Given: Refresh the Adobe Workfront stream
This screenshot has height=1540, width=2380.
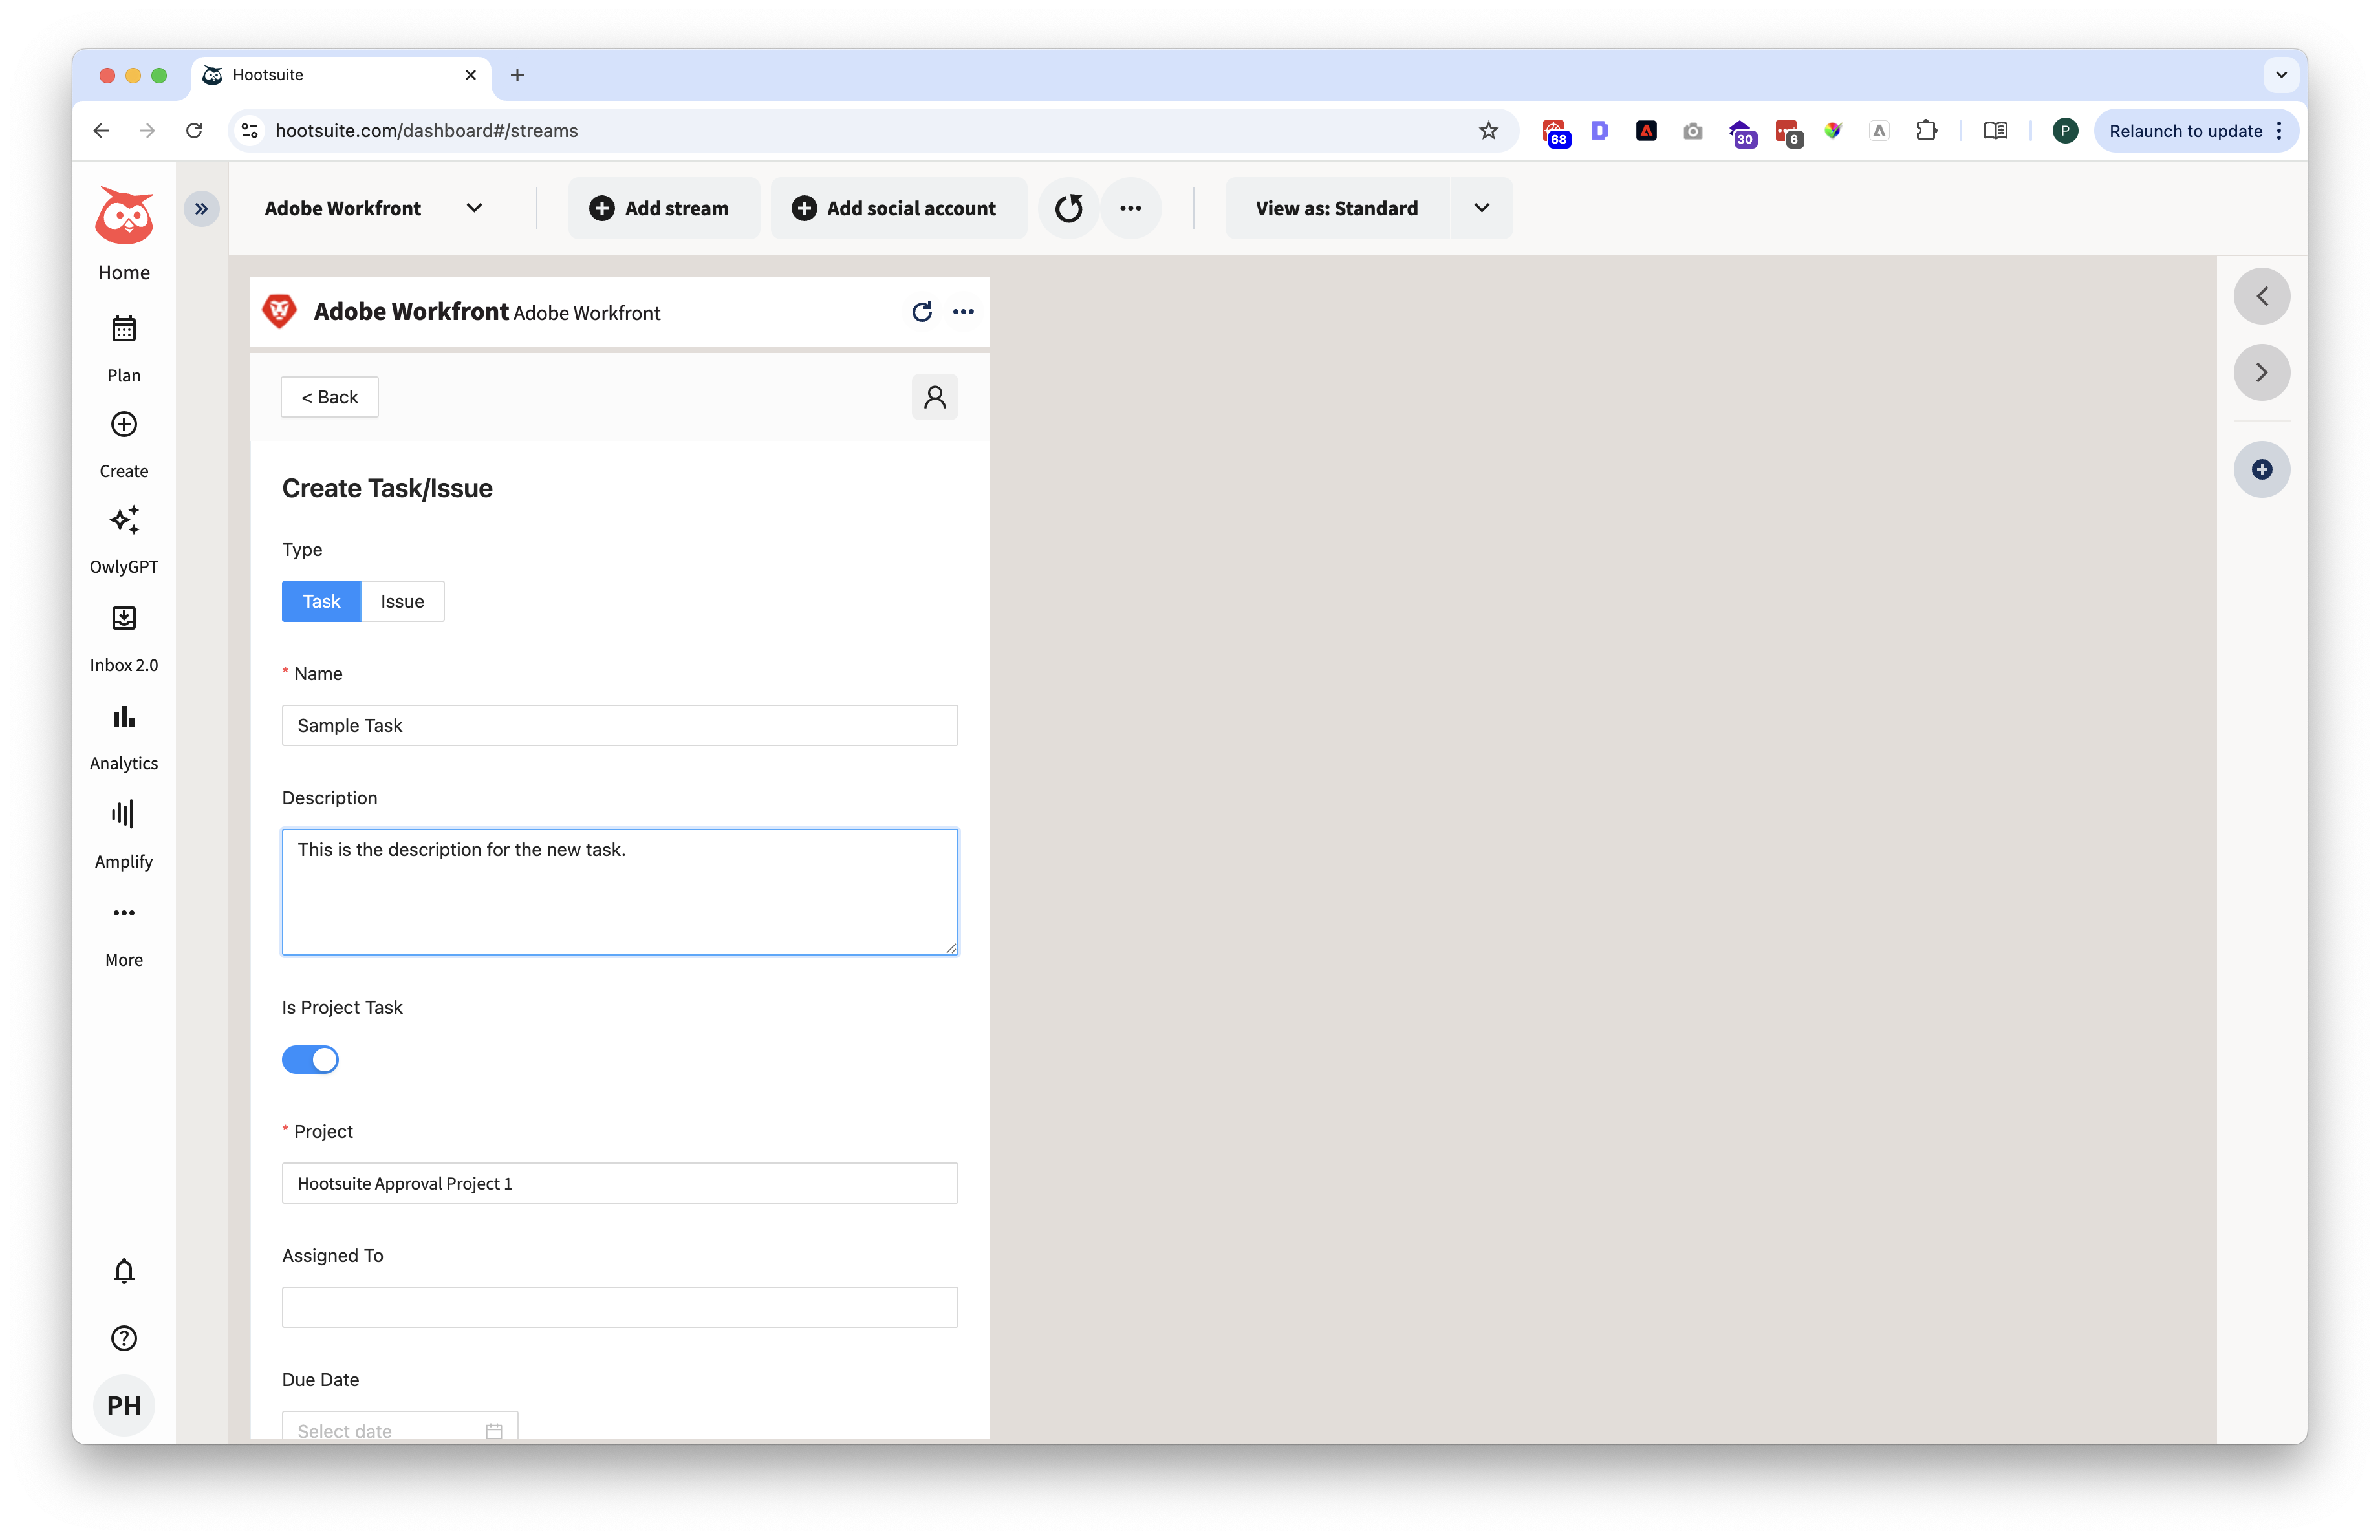Looking at the screenshot, I should click(x=922, y=313).
